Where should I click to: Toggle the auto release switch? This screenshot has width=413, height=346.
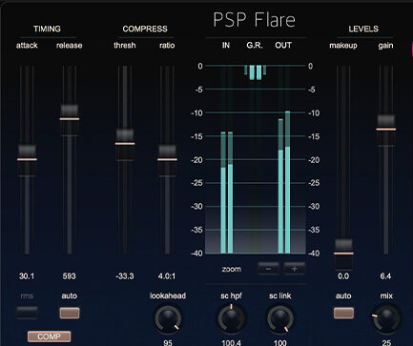point(70,313)
